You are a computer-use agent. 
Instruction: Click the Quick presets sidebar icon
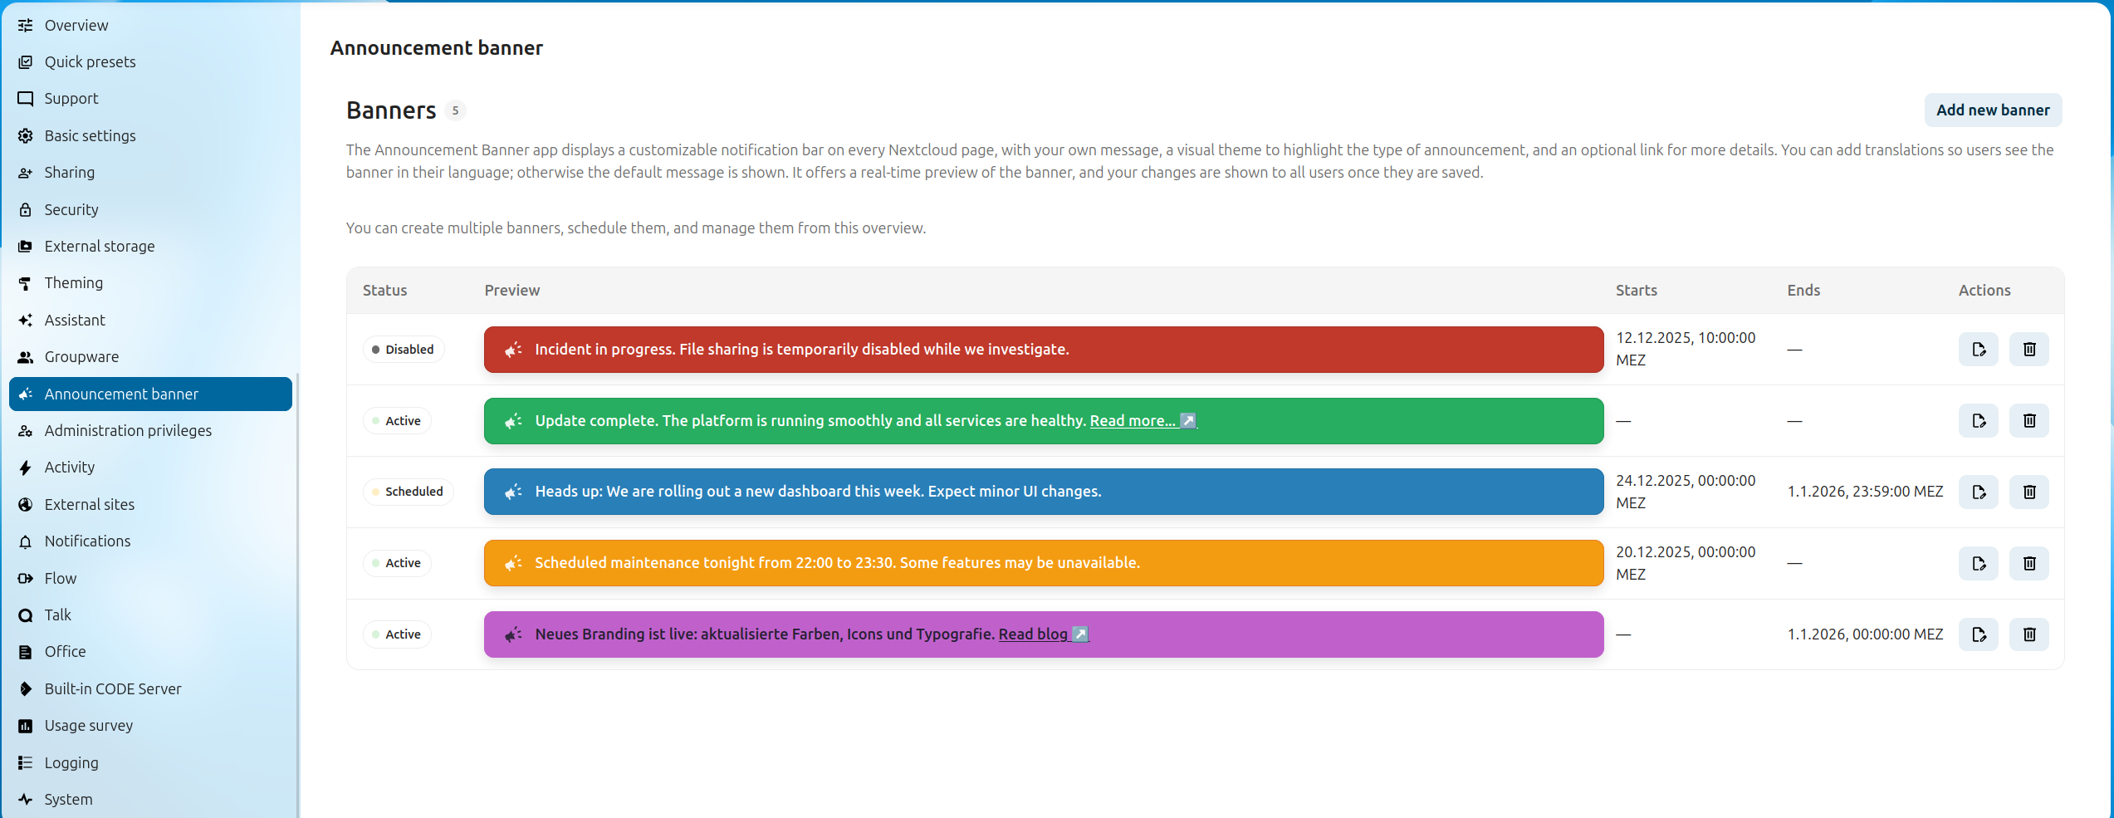[26, 62]
